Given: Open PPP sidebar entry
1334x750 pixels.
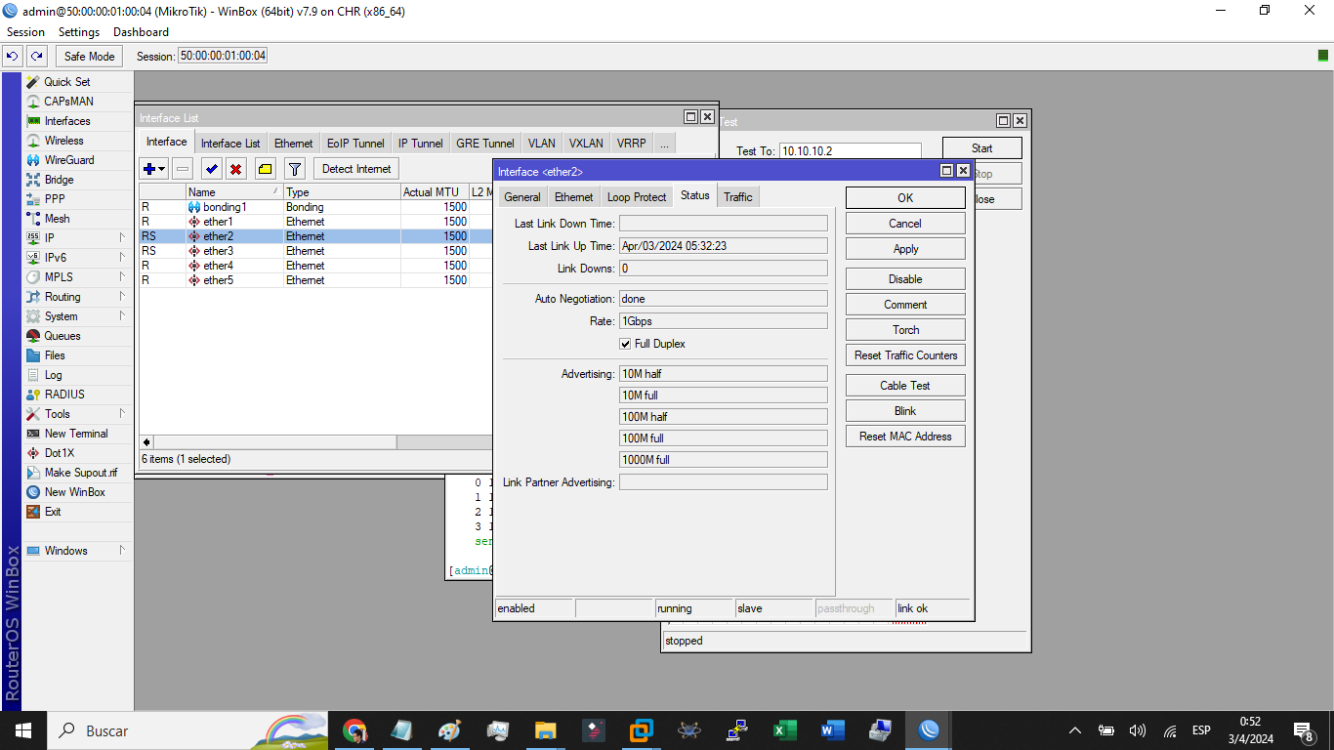Looking at the screenshot, I should coord(55,199).
